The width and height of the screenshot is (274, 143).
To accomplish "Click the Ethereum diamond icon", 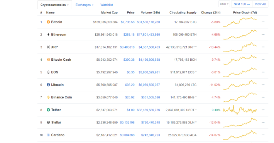I will pos(48,35).
